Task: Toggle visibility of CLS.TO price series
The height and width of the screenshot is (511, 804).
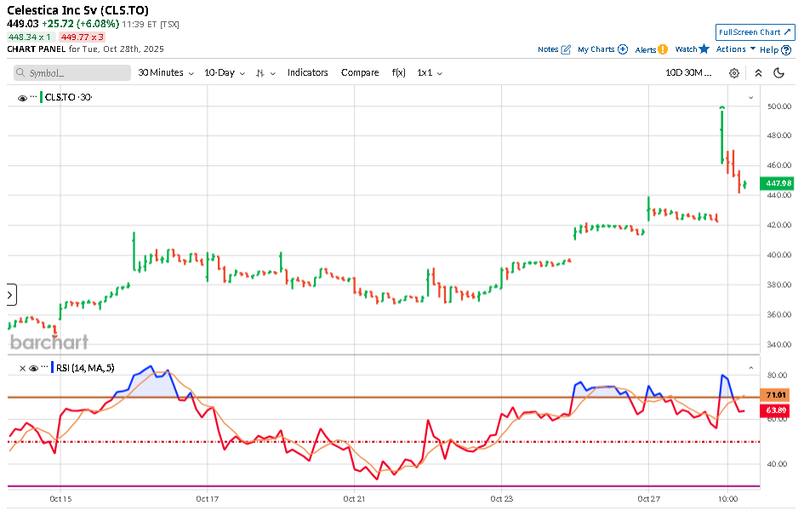Action: (x=22, y=98)
